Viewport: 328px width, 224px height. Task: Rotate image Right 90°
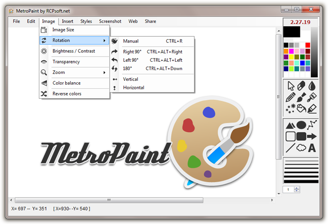coord(152,52)
